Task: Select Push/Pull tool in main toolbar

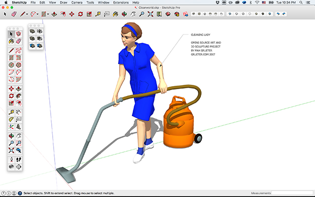Action: click(x=54, y=14)
